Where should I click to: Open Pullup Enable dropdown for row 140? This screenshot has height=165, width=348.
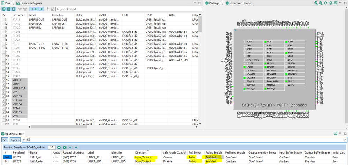[x=214, y=157]
